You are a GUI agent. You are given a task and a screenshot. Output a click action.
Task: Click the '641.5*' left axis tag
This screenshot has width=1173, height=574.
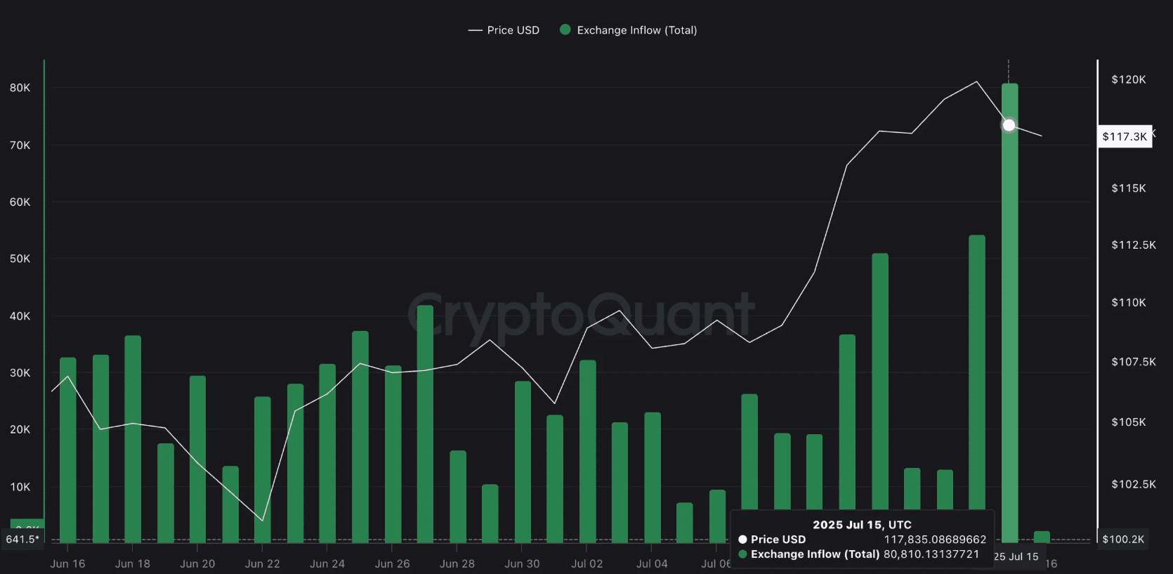coord(22,539)
